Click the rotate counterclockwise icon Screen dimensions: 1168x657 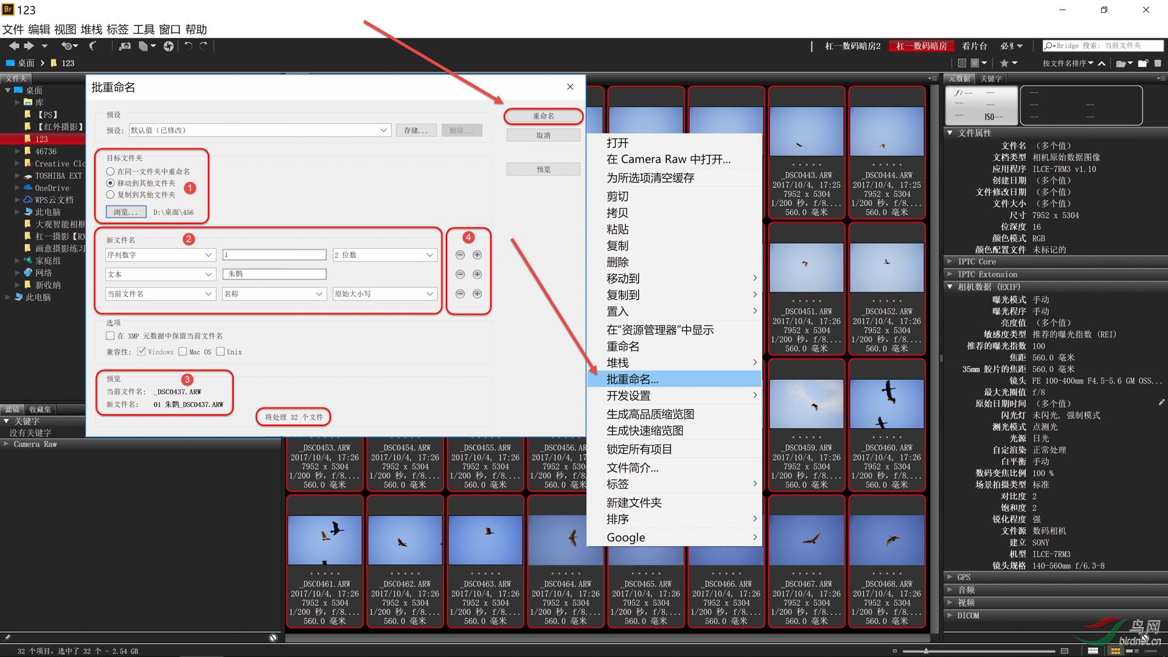188,46
